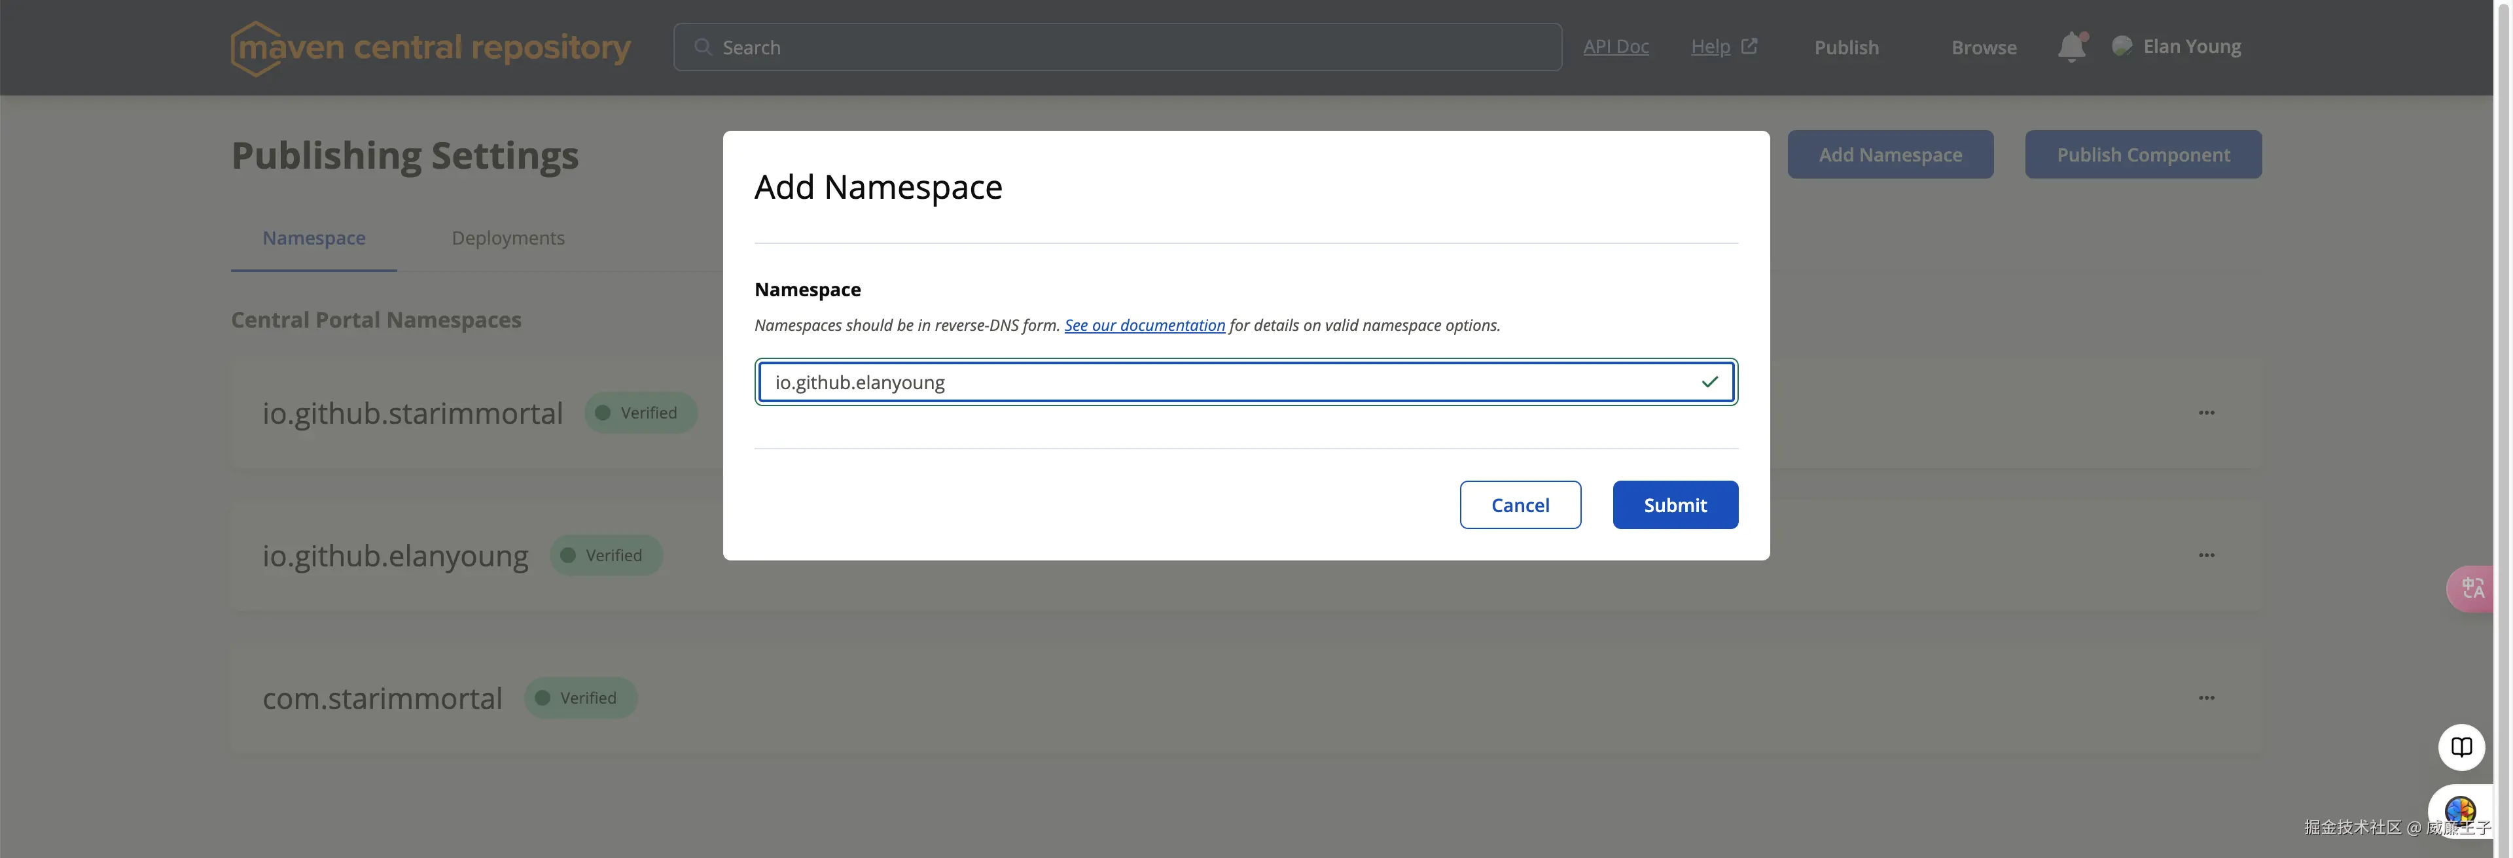
Task: Submit the Add Namespace dialog
Action: (x=1675, y=504)
